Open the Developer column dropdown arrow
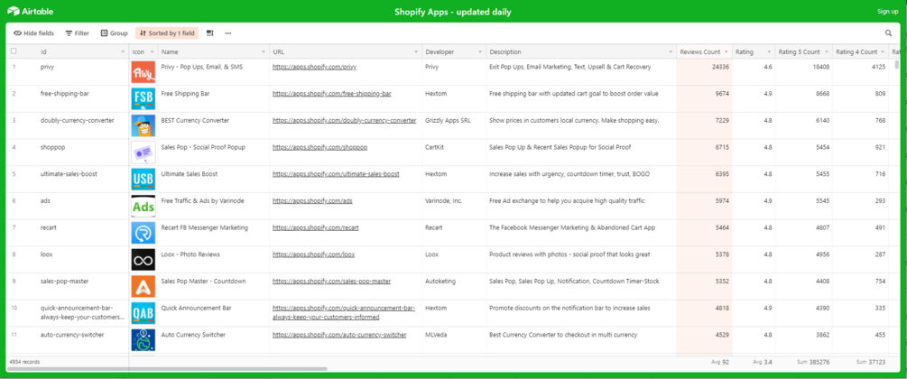This screenshot has width=907, height=379. (x=480, y=52)
